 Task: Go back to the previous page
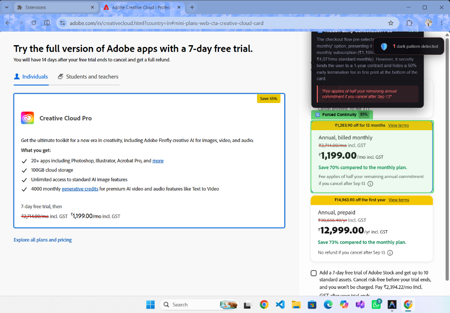(x=8, y=23)
